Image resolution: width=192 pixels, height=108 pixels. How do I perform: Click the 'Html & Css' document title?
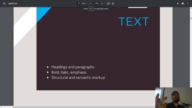point(13,4)
